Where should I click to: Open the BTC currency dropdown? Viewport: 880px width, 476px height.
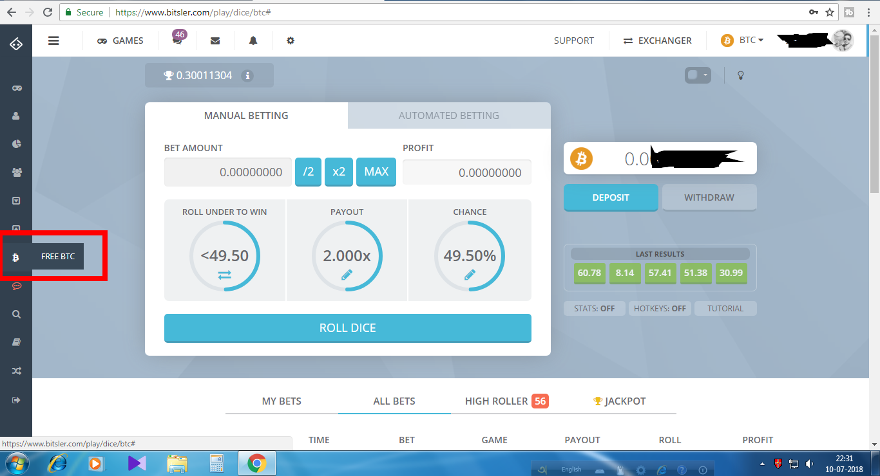click(x=742, y=41)
